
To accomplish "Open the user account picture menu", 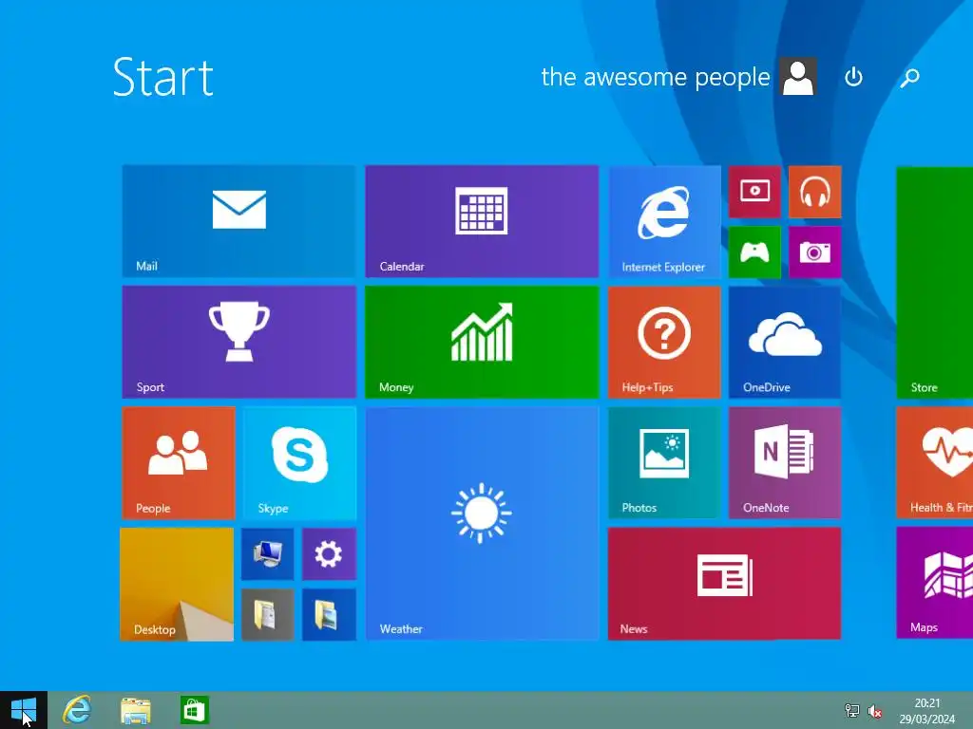I will 798,77.
